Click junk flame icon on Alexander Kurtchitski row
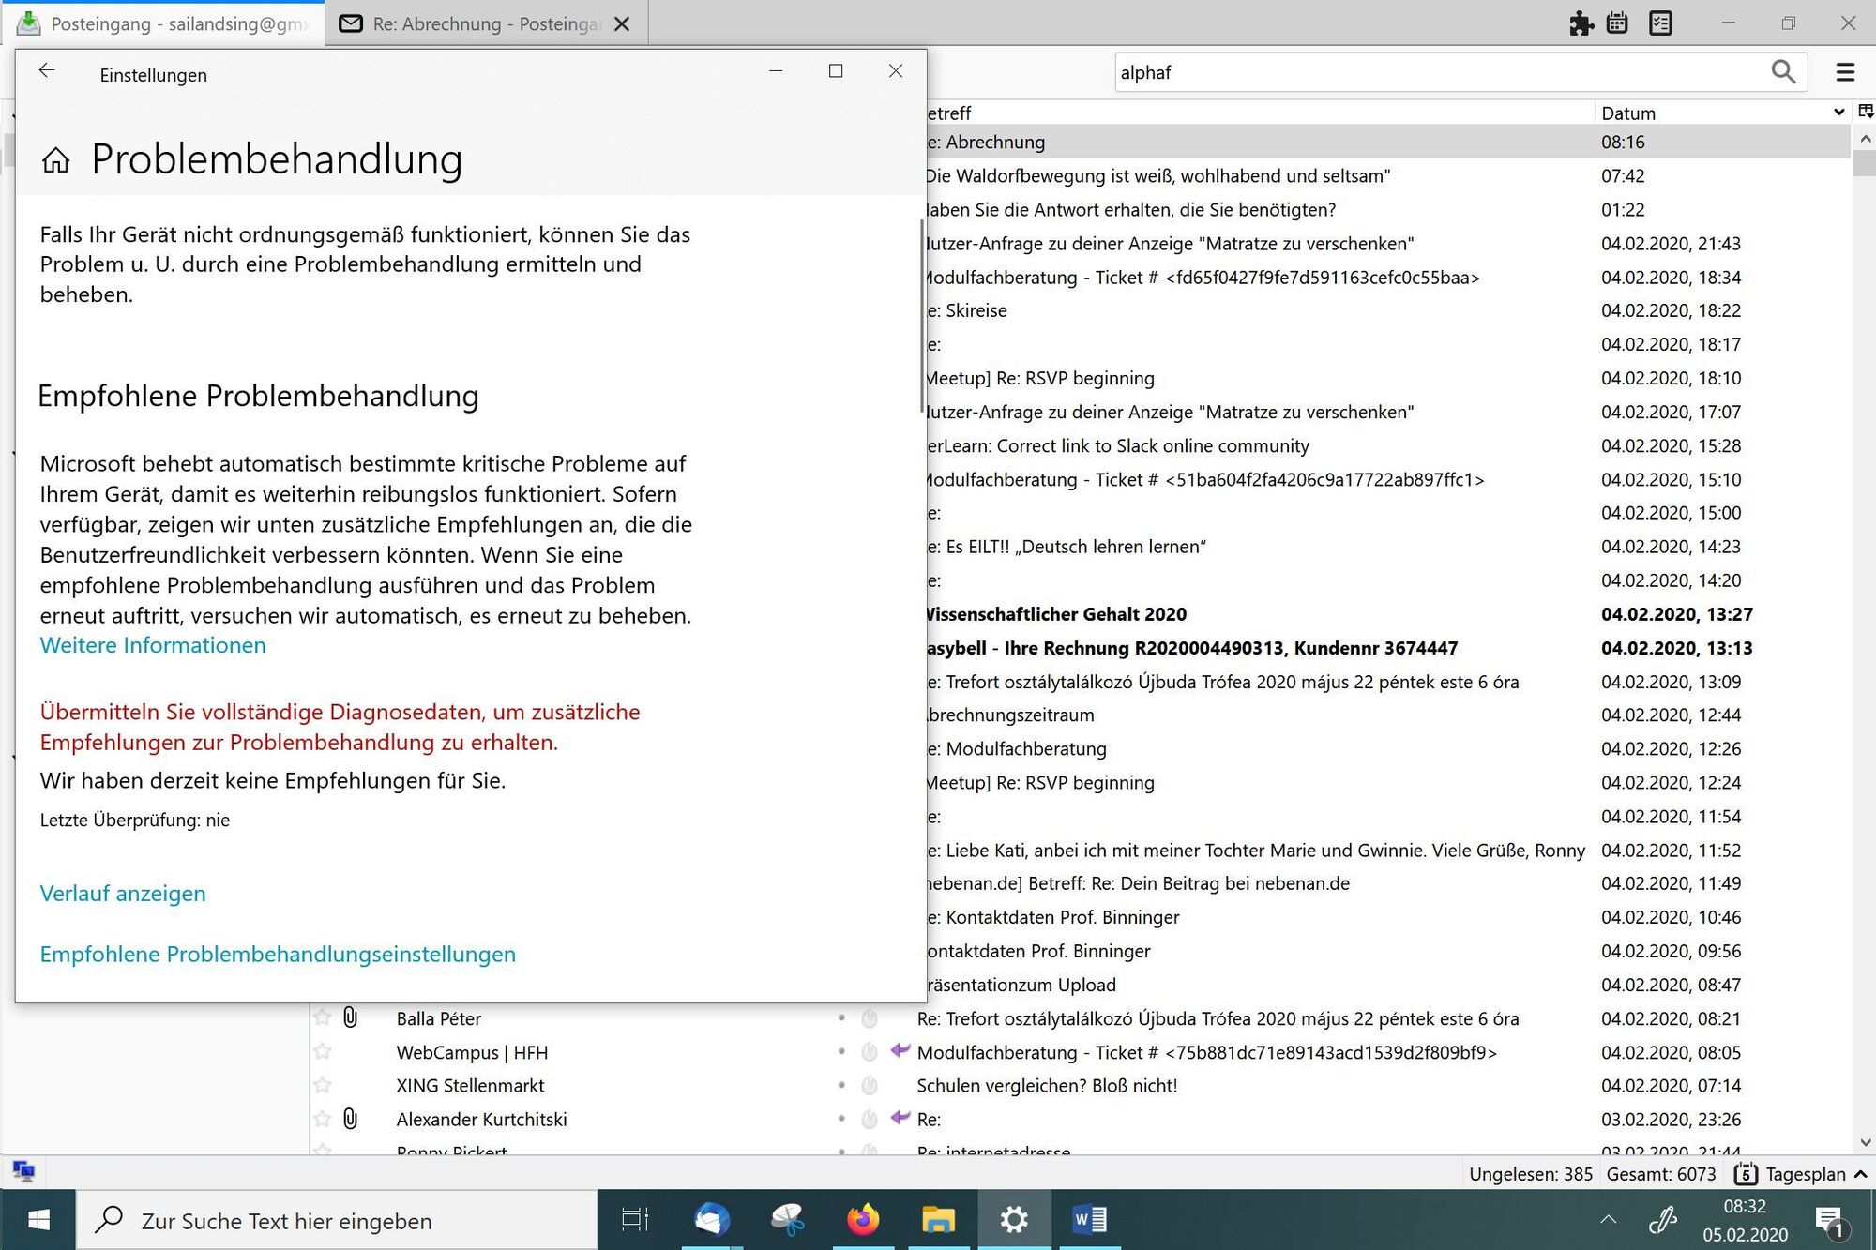This screenshot has height=1250, width=1876. 870,1119
